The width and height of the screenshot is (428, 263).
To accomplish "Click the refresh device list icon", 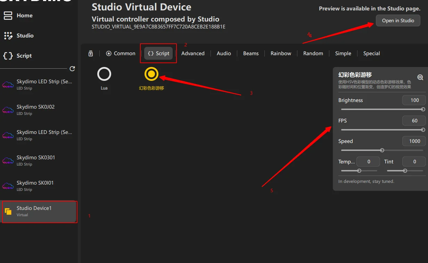I will pyautogui.click(x=72, y=69).
